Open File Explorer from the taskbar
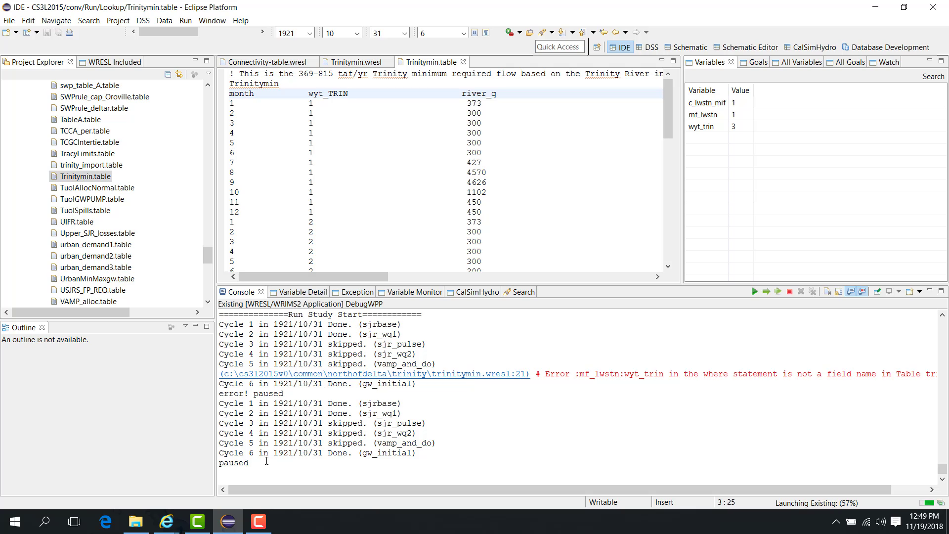 [x=136, y=522]
